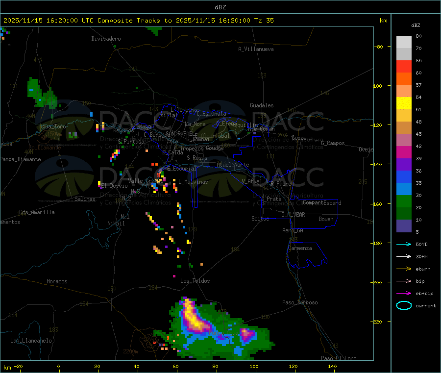The width and height of the screenshot is (441, 373).
Task: Click the L_Malvinas place label
Action: pyautogui.click(x=193, y=182)
